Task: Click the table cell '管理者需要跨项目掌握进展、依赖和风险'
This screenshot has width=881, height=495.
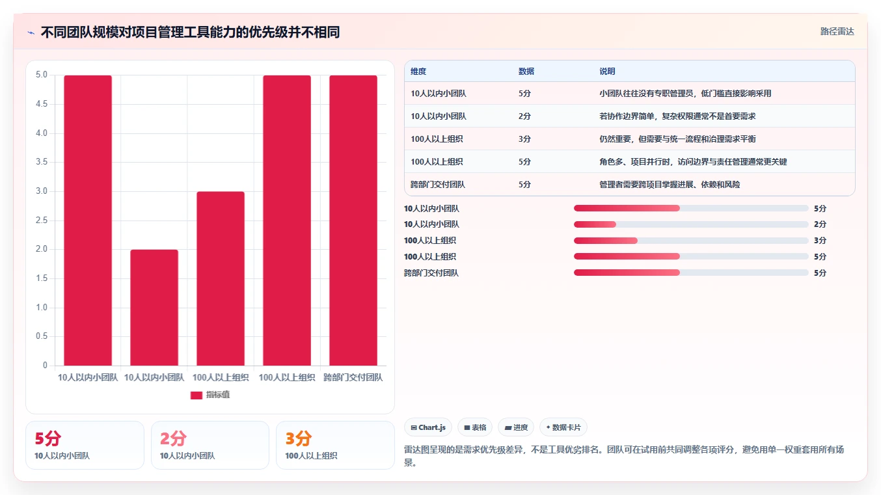Action: pyautogui.click(x=670, y=185)
